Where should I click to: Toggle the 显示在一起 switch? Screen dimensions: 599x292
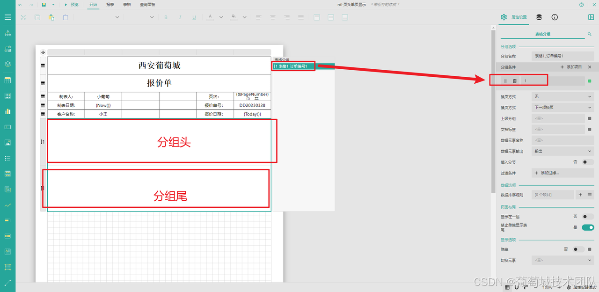click(588, 217)
